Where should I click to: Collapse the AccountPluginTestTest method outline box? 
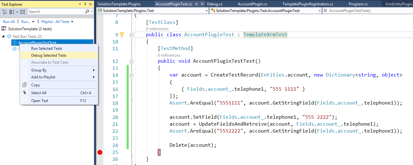132,61
